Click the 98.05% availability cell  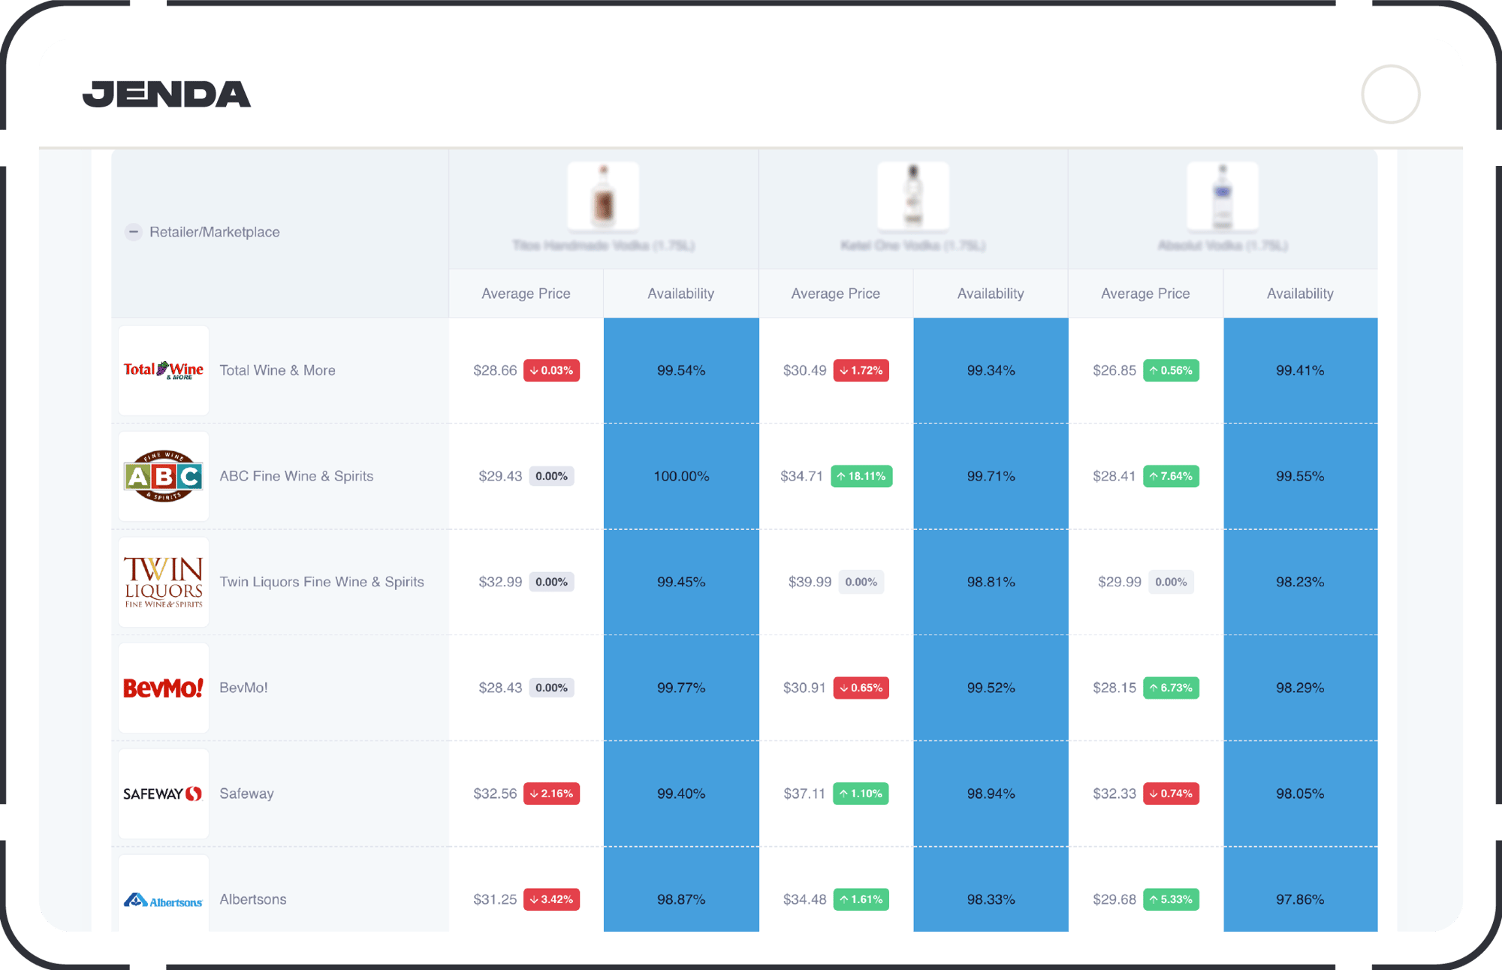coord(1300,794)
